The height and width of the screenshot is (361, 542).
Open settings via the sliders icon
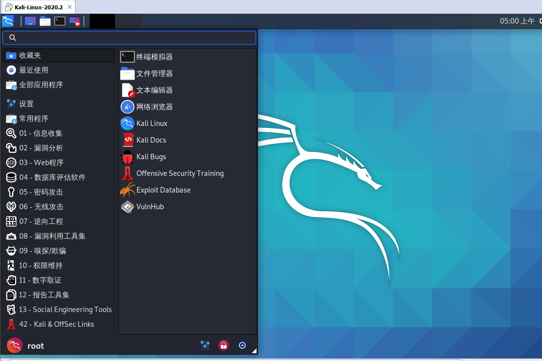205,345
